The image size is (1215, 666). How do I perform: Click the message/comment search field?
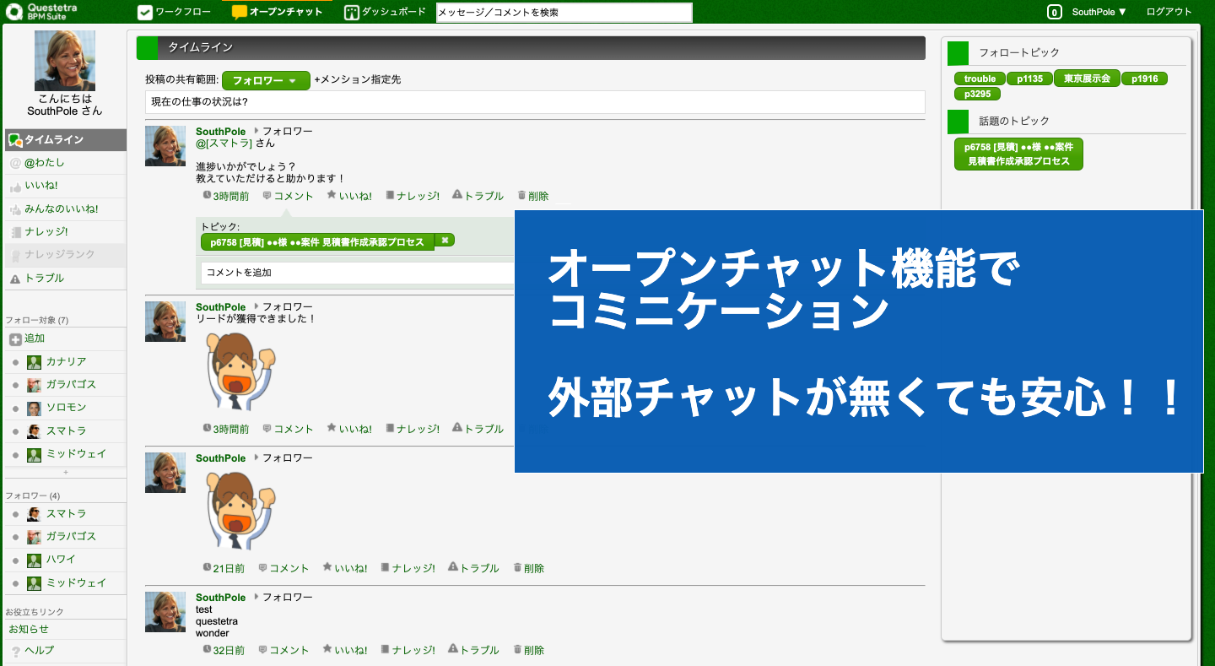(x=564, y=13)
